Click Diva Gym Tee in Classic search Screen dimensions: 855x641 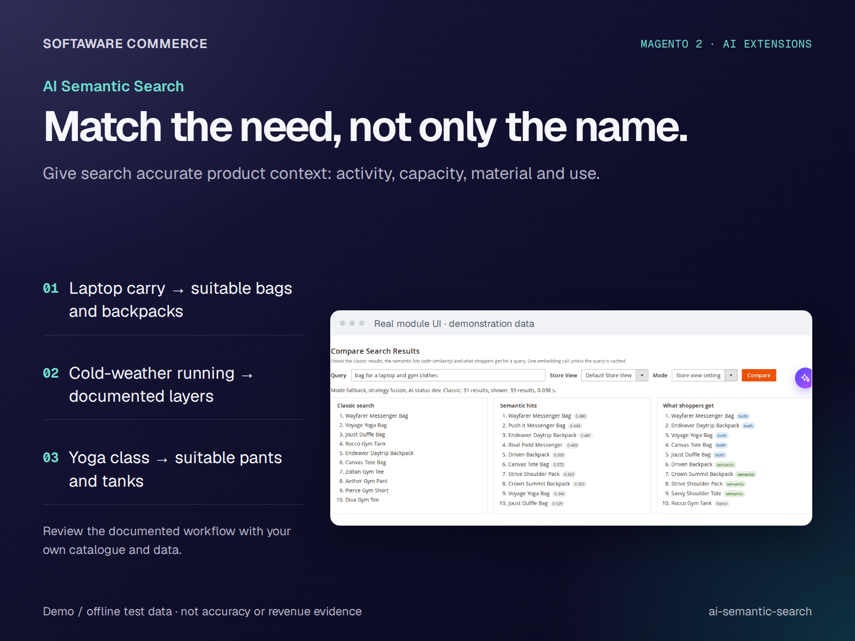362,500
